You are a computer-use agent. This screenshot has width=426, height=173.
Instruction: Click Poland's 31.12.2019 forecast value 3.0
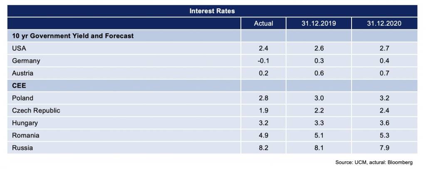coord(319,98)
